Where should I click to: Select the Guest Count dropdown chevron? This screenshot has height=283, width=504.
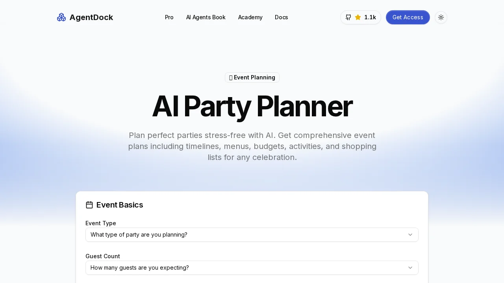[410, 268]
